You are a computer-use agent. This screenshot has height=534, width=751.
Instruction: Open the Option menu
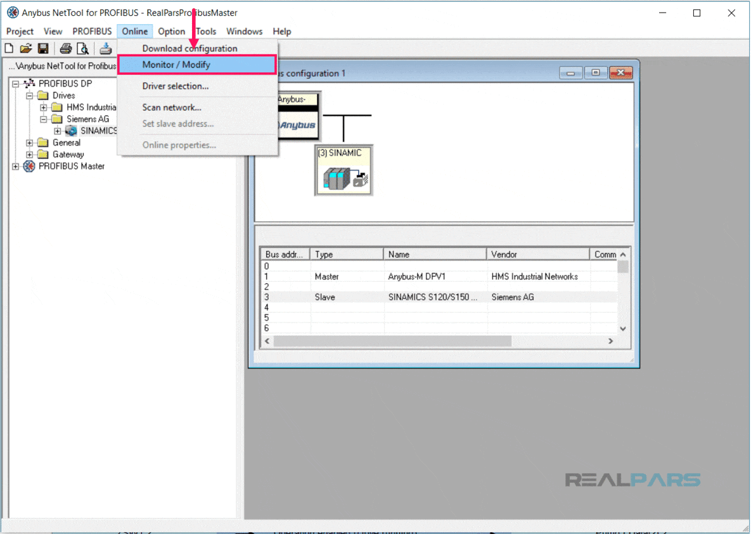tap(172, 31)
